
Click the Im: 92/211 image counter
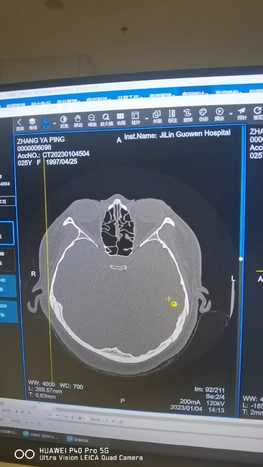coord(210,390)
